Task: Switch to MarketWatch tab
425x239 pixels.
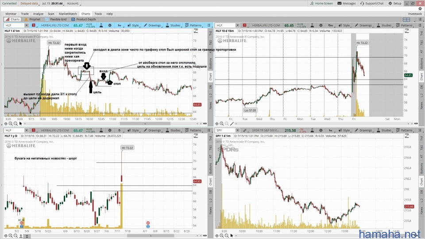Action: point(68,14)
